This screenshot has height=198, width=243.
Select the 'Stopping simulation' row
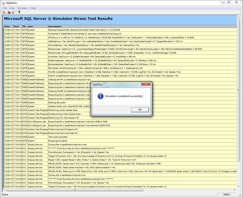[120, 141]
